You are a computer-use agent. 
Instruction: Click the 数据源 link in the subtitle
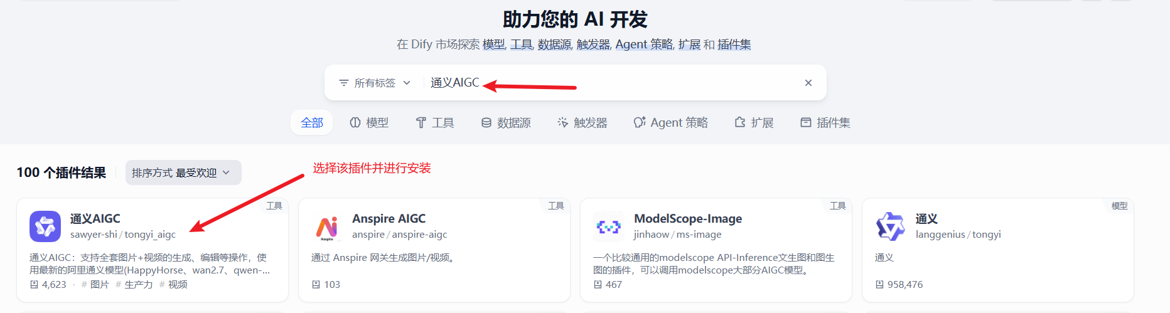click(x=554, y=45)
